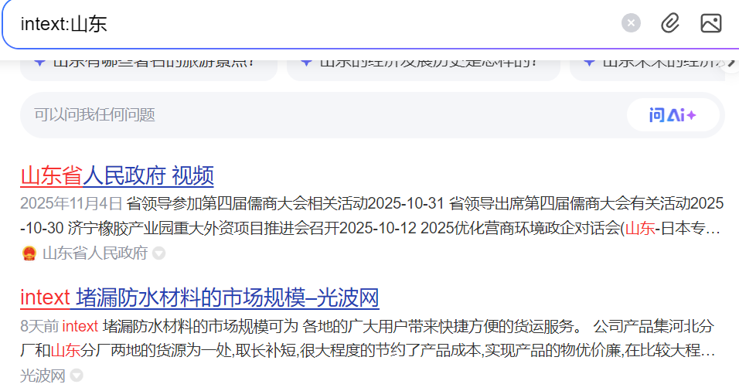Click the 问AI+ button
The height and width of the screenshot is (391, 739).
(673, 115)
